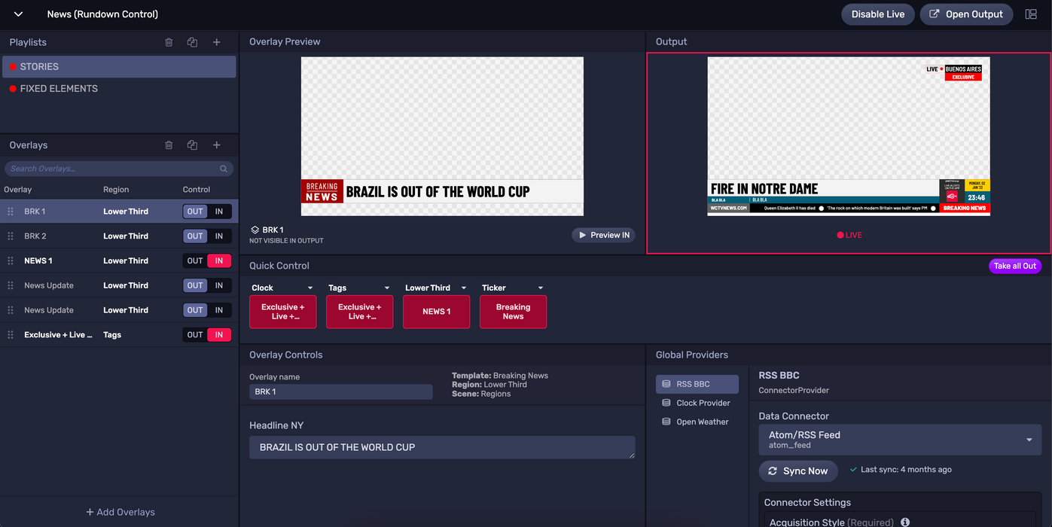Viewport: 1052px width, 527px height.
Task: Add a new playlist with plus icon
Action: click(x=217, y=42)
